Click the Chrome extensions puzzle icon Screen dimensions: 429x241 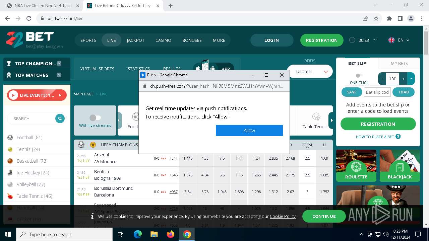pyautogui.click(x=389, y=18)
